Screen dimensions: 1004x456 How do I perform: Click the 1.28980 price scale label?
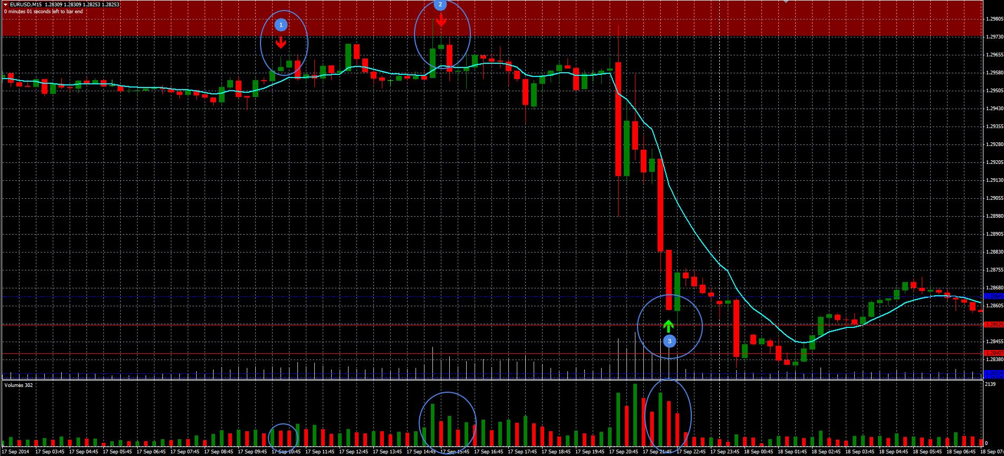point(993,216)
